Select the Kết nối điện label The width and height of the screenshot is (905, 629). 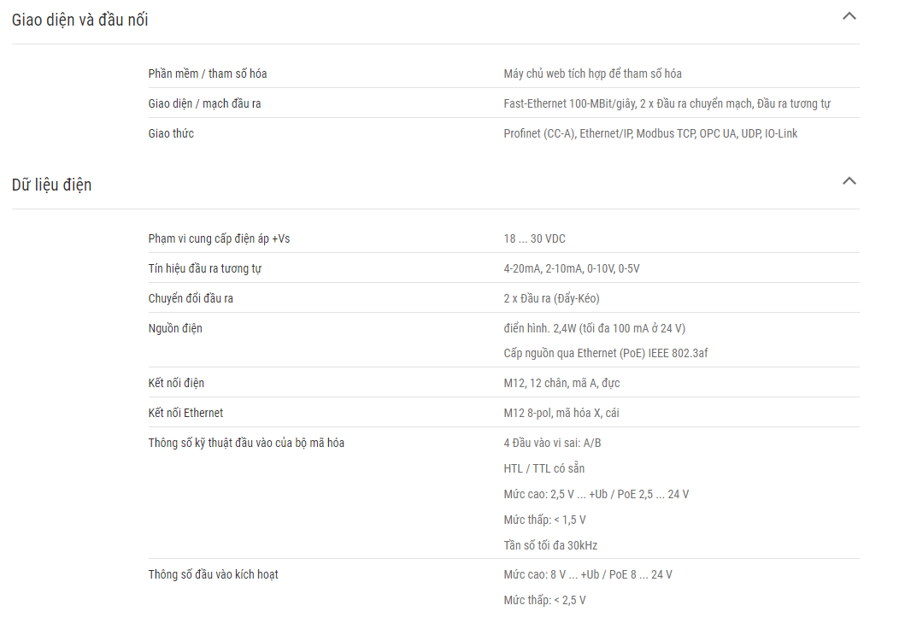click(176, 383)
